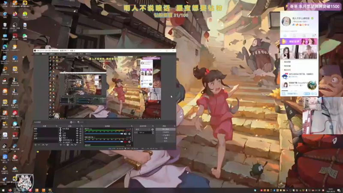This screenshot has width=343, height=193.
Task: Adjust video capture device volume slider
Action: 104,142
